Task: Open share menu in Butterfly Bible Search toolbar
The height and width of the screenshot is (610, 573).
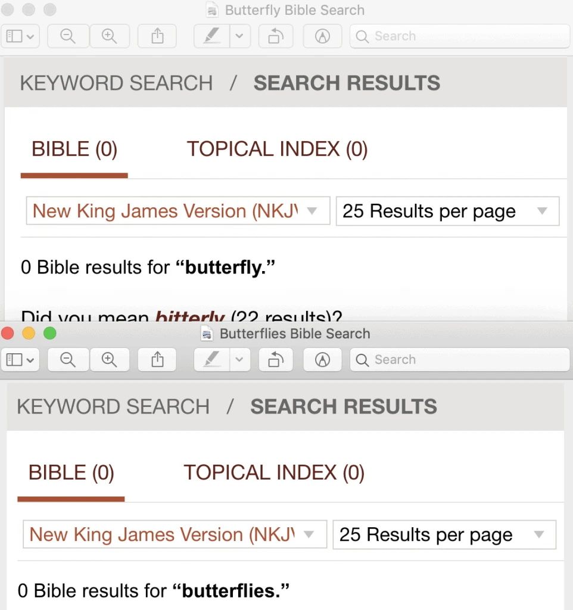Action: [x=158, y=36]
